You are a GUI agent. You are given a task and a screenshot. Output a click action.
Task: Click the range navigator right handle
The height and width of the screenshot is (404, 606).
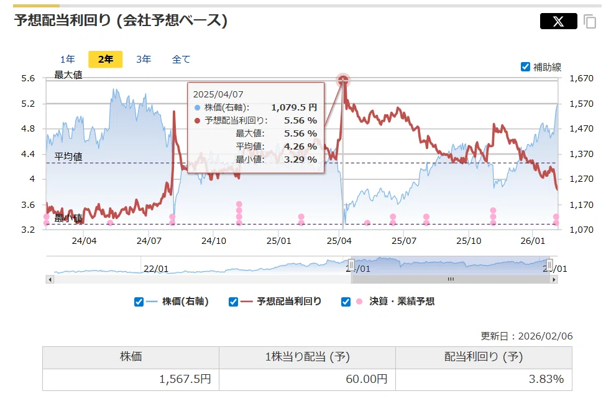click(x=549, y=265)
